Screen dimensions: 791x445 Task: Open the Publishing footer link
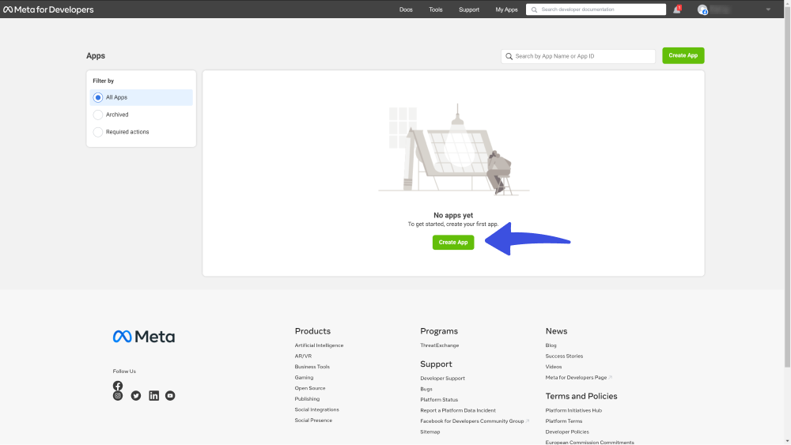click(307, 399)
